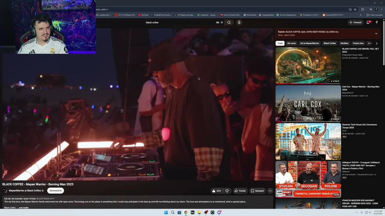
Task: Open the MayanWarrior channel avatar
Action: point(5,190)
